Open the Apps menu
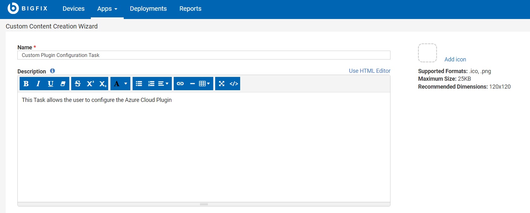The height and width of the screenshot is (213, 530). point(107,9)
